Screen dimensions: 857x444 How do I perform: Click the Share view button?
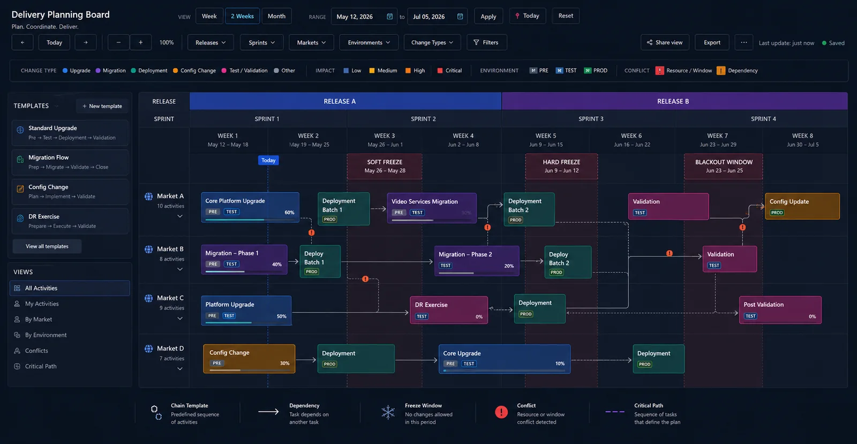click(x=665, y=42)
